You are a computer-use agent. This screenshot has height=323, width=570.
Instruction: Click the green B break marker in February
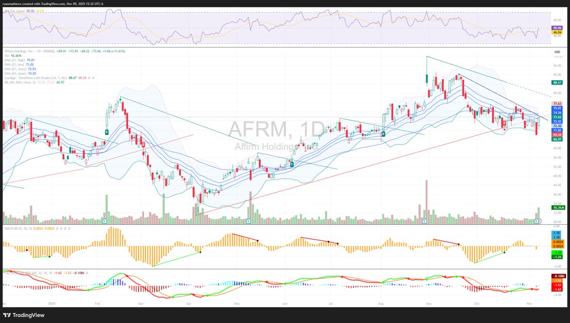pyautogui.click(x=107, y=132)
